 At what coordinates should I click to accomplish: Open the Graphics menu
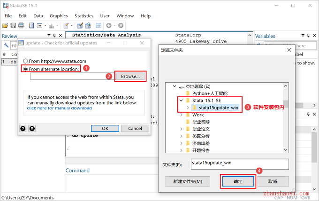point(59,16)
